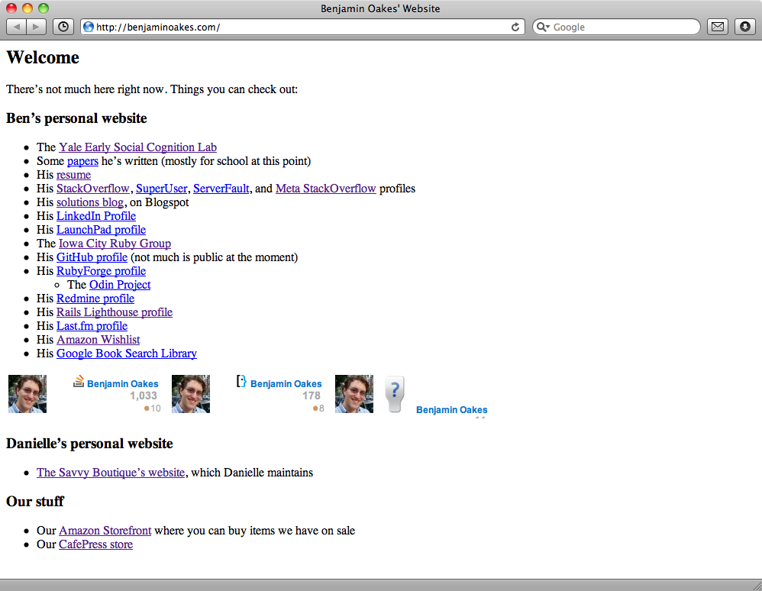Open the LinkedIn Profile link
The height and width of the screenshot is (591, 762).
point(96,216)
